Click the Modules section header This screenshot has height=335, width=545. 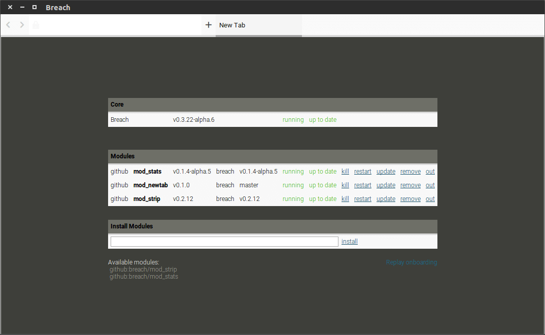point(272,156)
